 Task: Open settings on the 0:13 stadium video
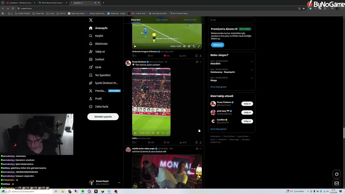pyautogui.click(x=158, y=133)
